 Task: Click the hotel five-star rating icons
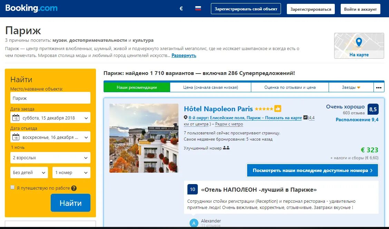click(x=264, y=109)
